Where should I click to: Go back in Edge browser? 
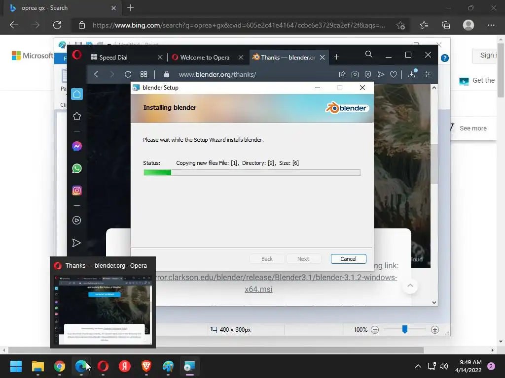pyautogui.click(x=14, y=25)
